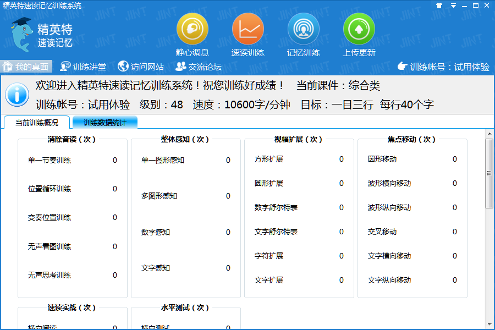
Task: Click the vertical scrollbar thumb
Action: 489,173
